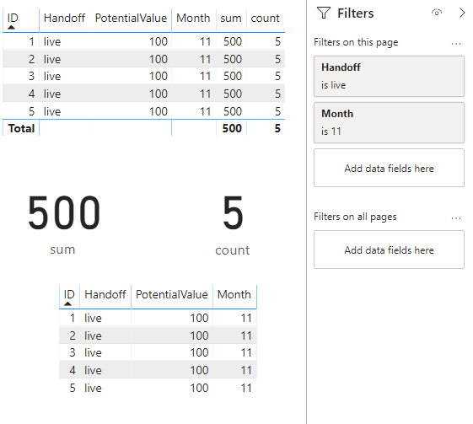Click the Filters on all pages heading

tap(355, 217)
